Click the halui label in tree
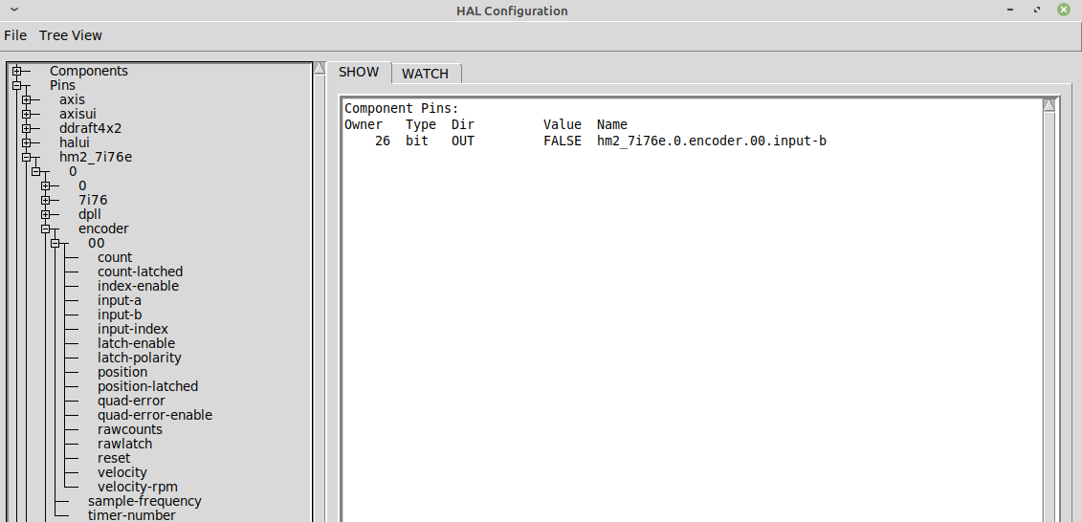The width and height of the screenshot is (1082, 522). point(75,142)
